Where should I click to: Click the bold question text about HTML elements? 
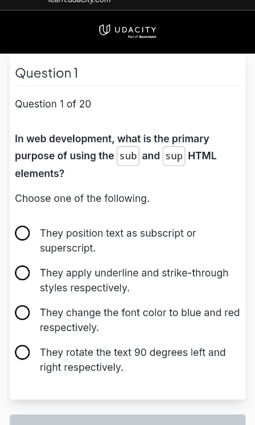[116, 156]
